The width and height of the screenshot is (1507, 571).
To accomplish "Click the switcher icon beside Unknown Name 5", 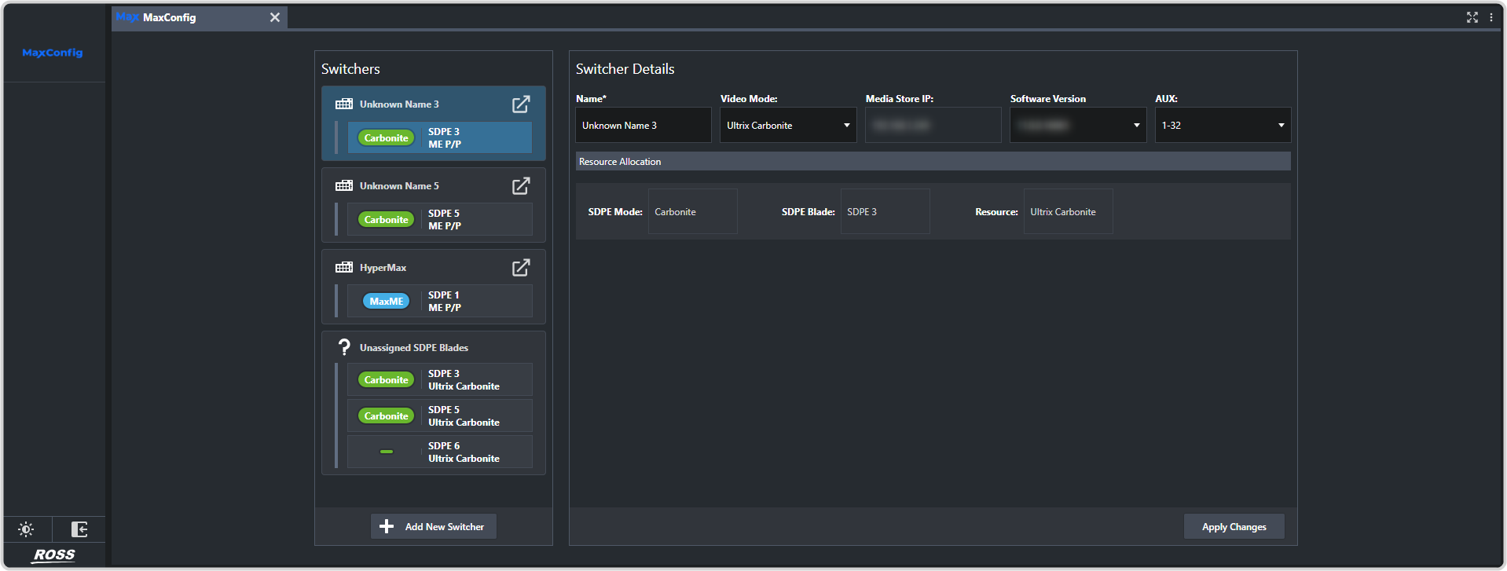I will point(344,186).
